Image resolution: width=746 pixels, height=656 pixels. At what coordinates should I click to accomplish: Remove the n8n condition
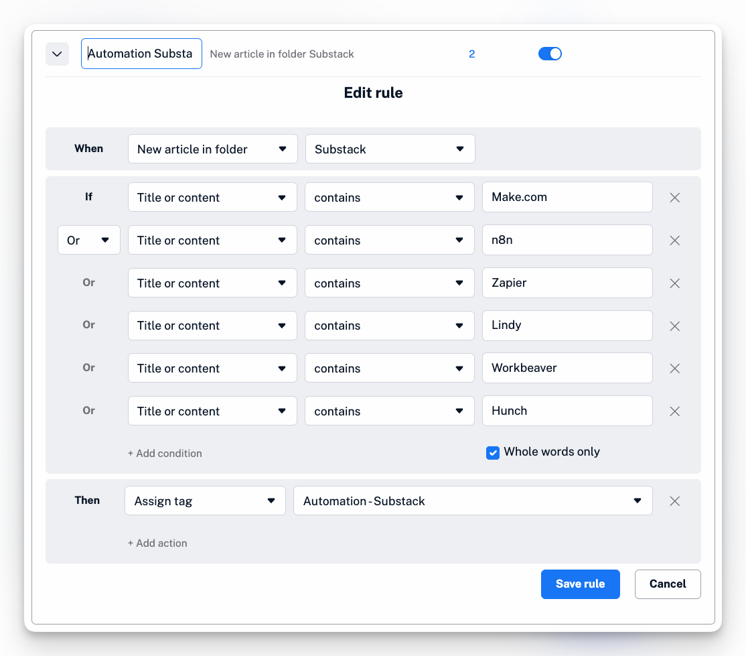click(x=674, y=241)
